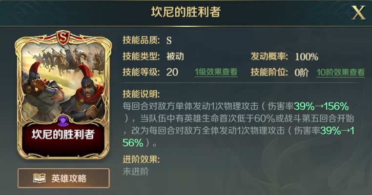
Task: Click the 技能类型 被动 passive label
Action: (175, 57)
